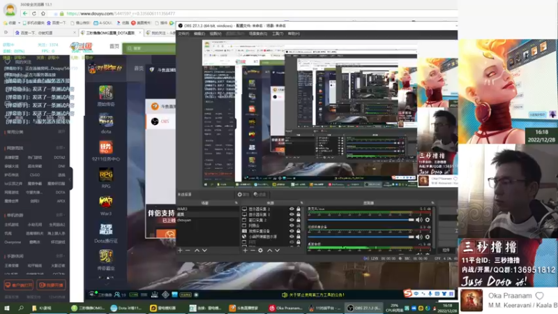
Task: Move the selected OBS scene down
Action: (x=204, y=251)
